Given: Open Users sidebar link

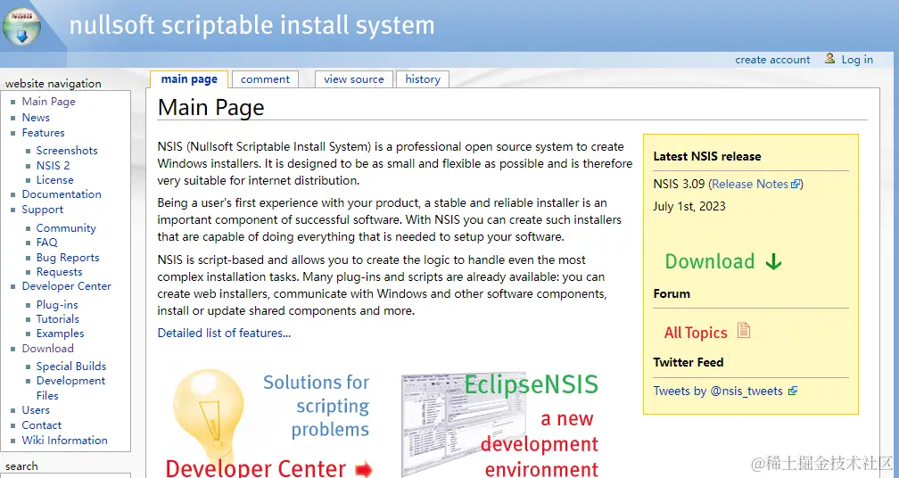Looking at the screenshot, I should click(36, 410).
